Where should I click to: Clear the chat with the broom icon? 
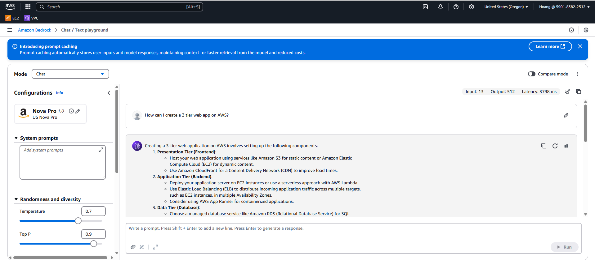[567, 92]
